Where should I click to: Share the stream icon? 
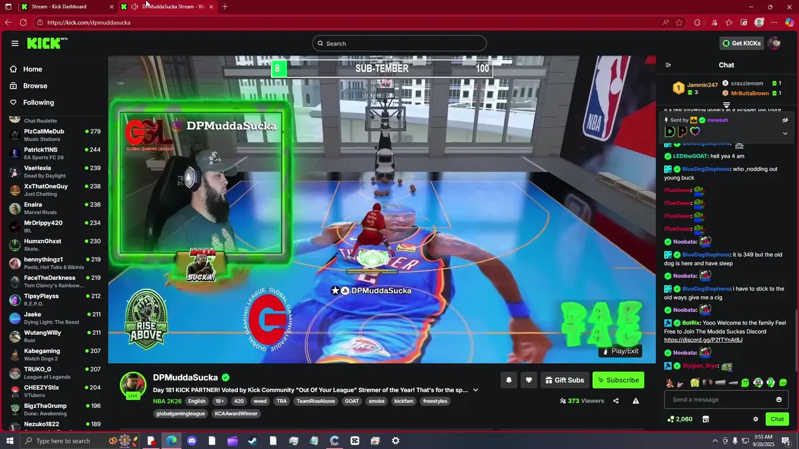(x=616, y=401)
